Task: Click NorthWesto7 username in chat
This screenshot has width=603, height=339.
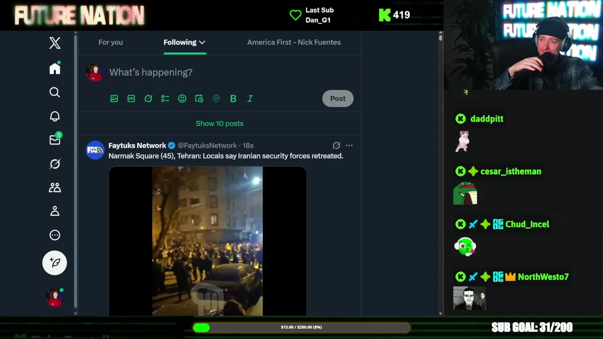Action: [543, 277]
